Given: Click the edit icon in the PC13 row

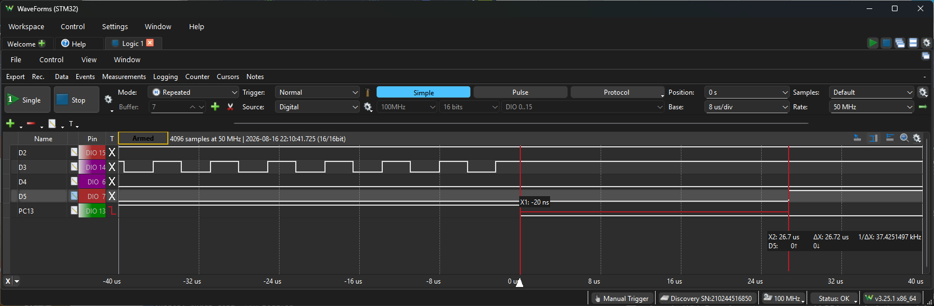Looking at the screenshot, I should pyautogui.click(x=74, y=210).
